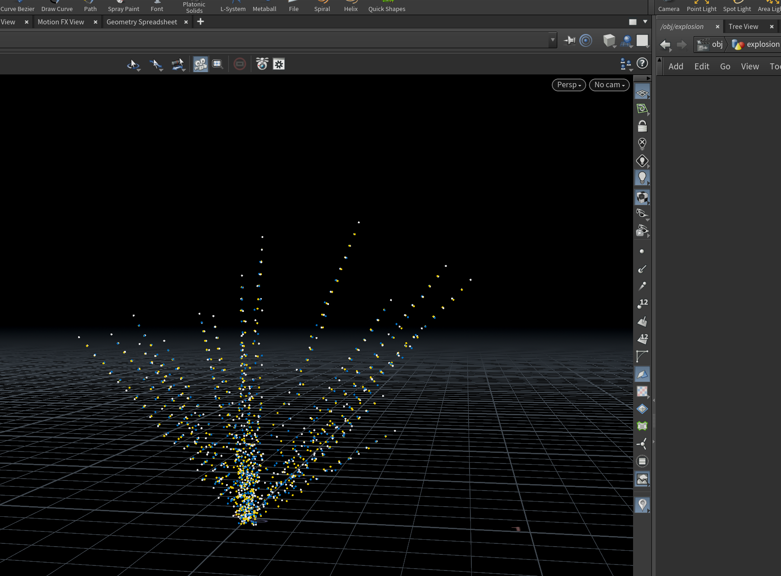Open the No cam camera dropdown

[609, 85]
